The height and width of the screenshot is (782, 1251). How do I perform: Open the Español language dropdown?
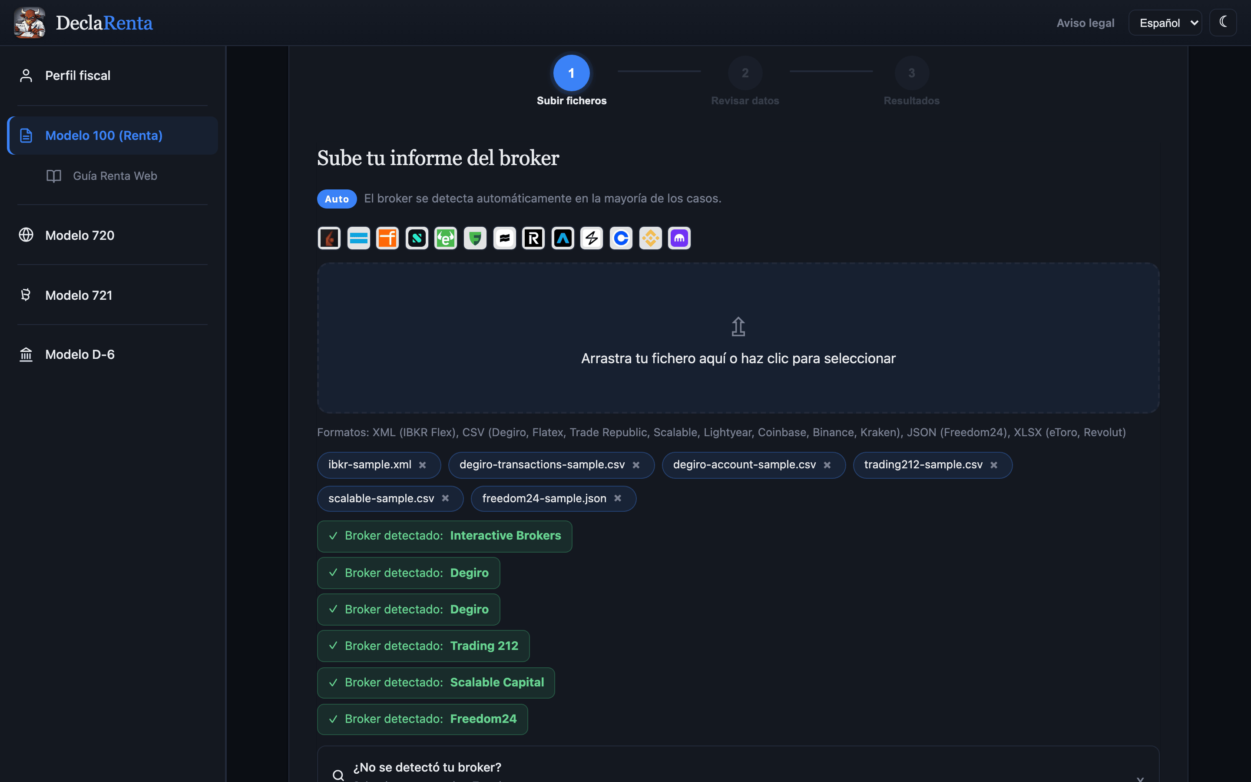pyautogui.click(x=1165, y=23)
